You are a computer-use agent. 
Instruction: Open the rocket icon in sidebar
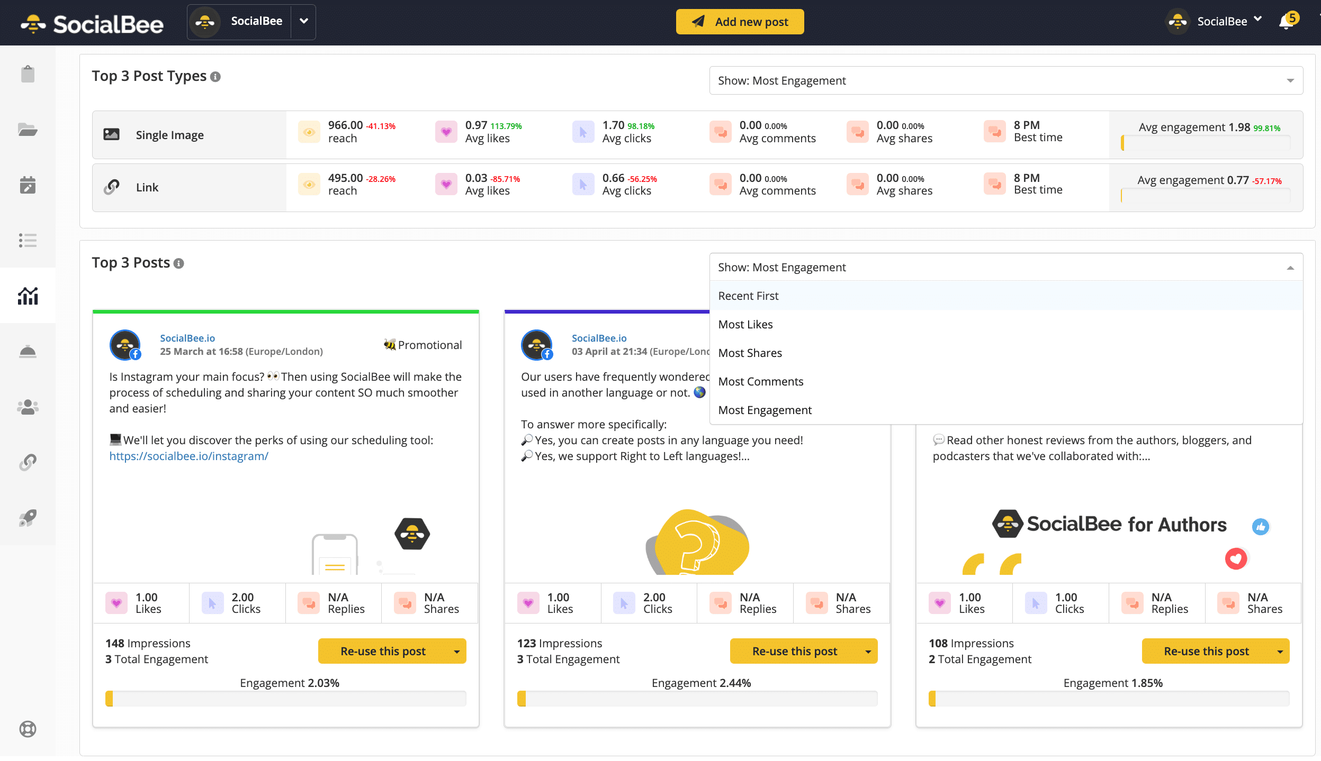click(28, 518)
